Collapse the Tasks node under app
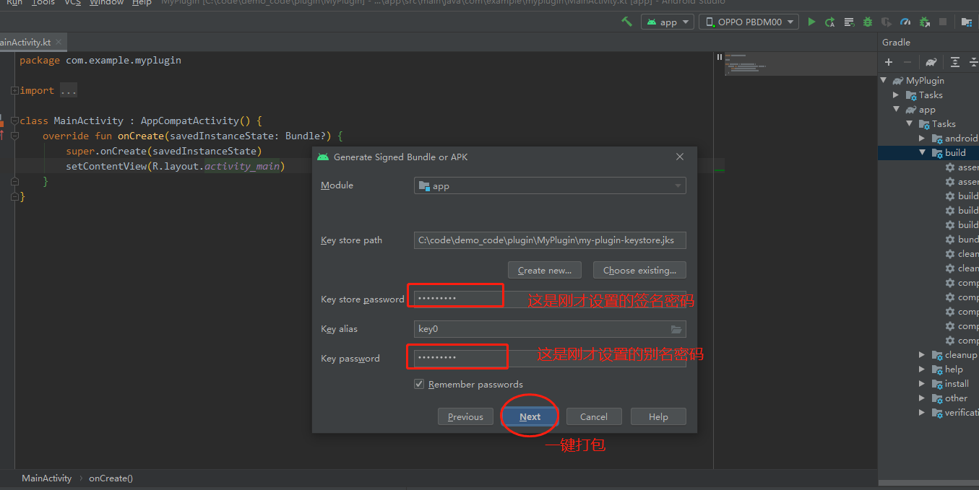979x490 pixels. click(910, 123)
